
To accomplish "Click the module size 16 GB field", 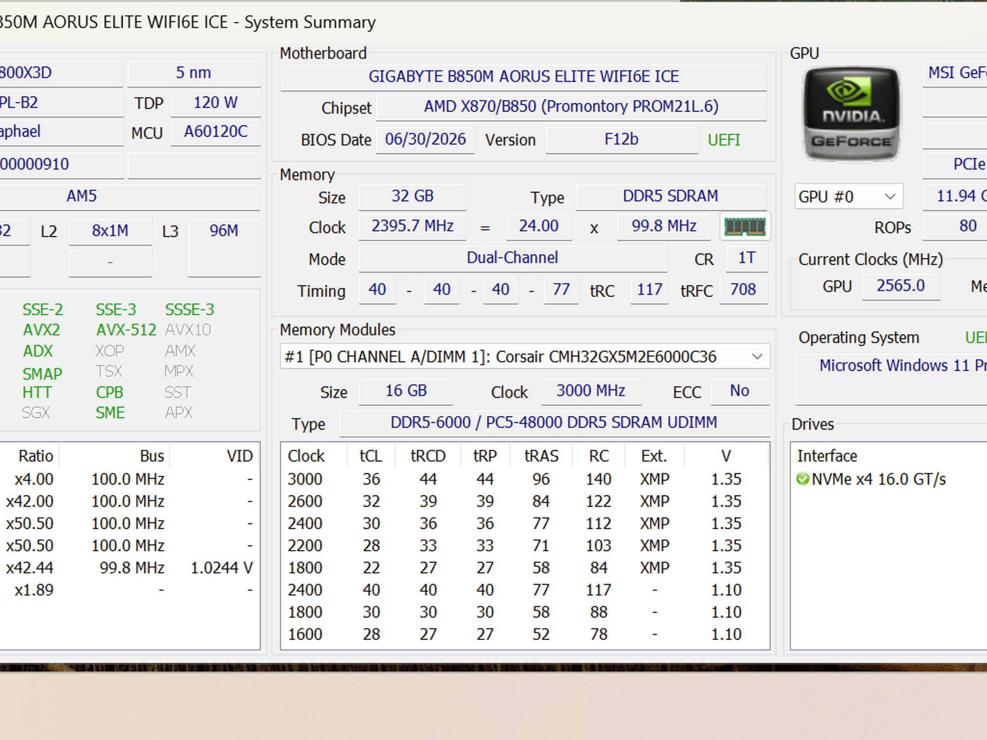I will (406, 391).
